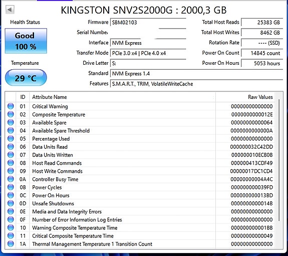Viewport: 288px width, 256px height.
Task: Click the Raw Values column header
Action: click(x=245, y=97)
